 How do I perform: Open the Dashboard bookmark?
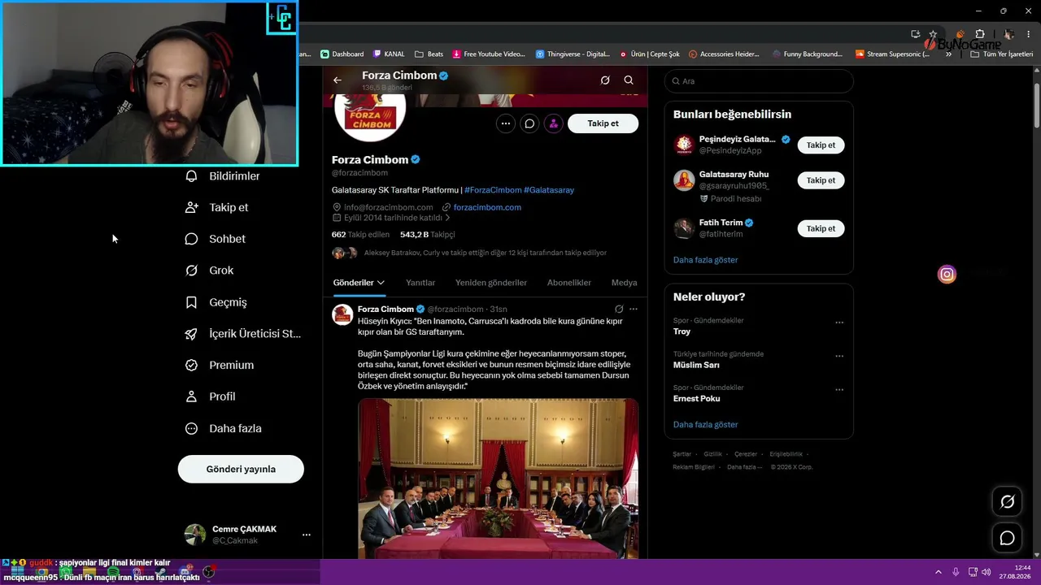click(x=342, y=54)
